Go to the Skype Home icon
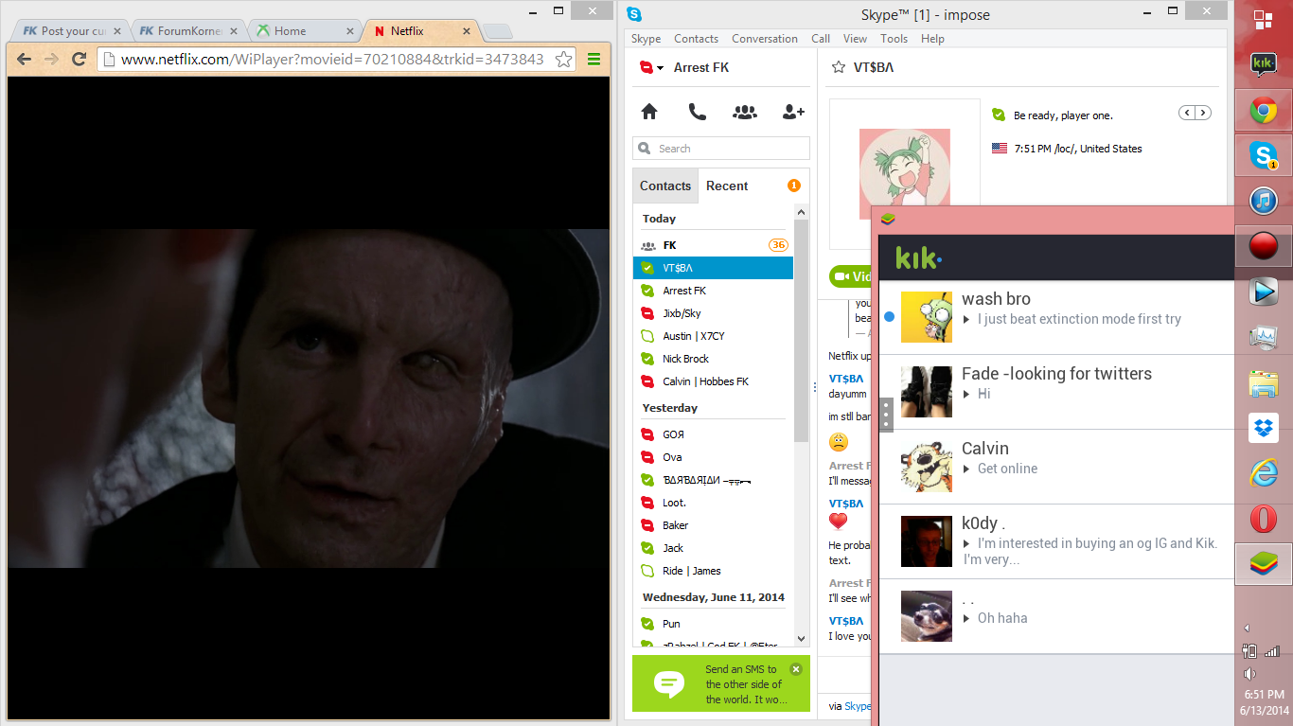Image resolution: width=1293 pixels, height=726 pixels. pos(649,112)
